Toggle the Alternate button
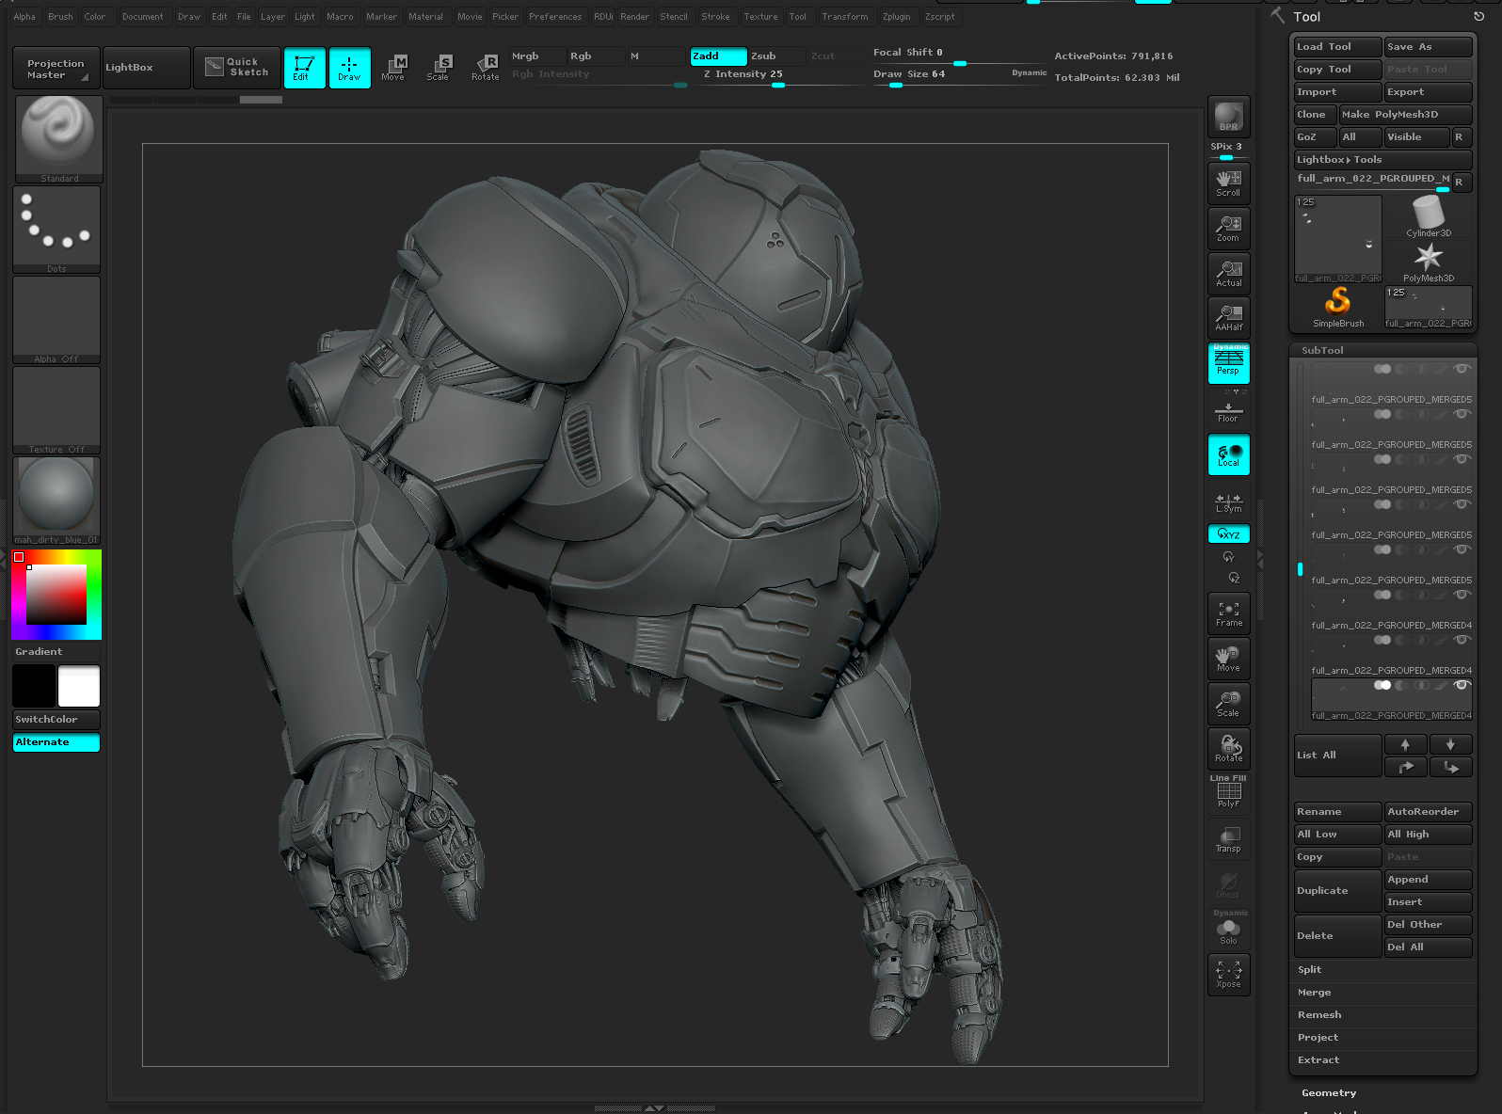The width and height of the screenshot is (1502, 1114). (x=56, y=742)
